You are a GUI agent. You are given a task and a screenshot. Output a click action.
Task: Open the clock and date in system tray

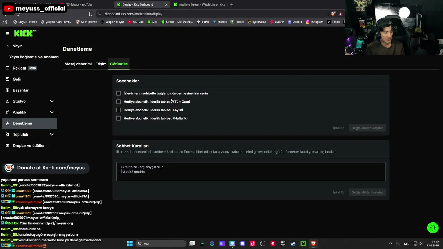click(433, 243)
